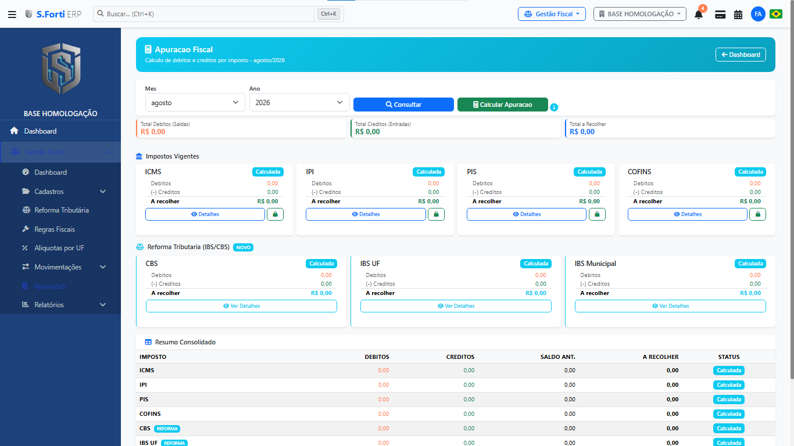
Task: Expand the Relatórios sidebar submenu
Action: pos(60,305)
